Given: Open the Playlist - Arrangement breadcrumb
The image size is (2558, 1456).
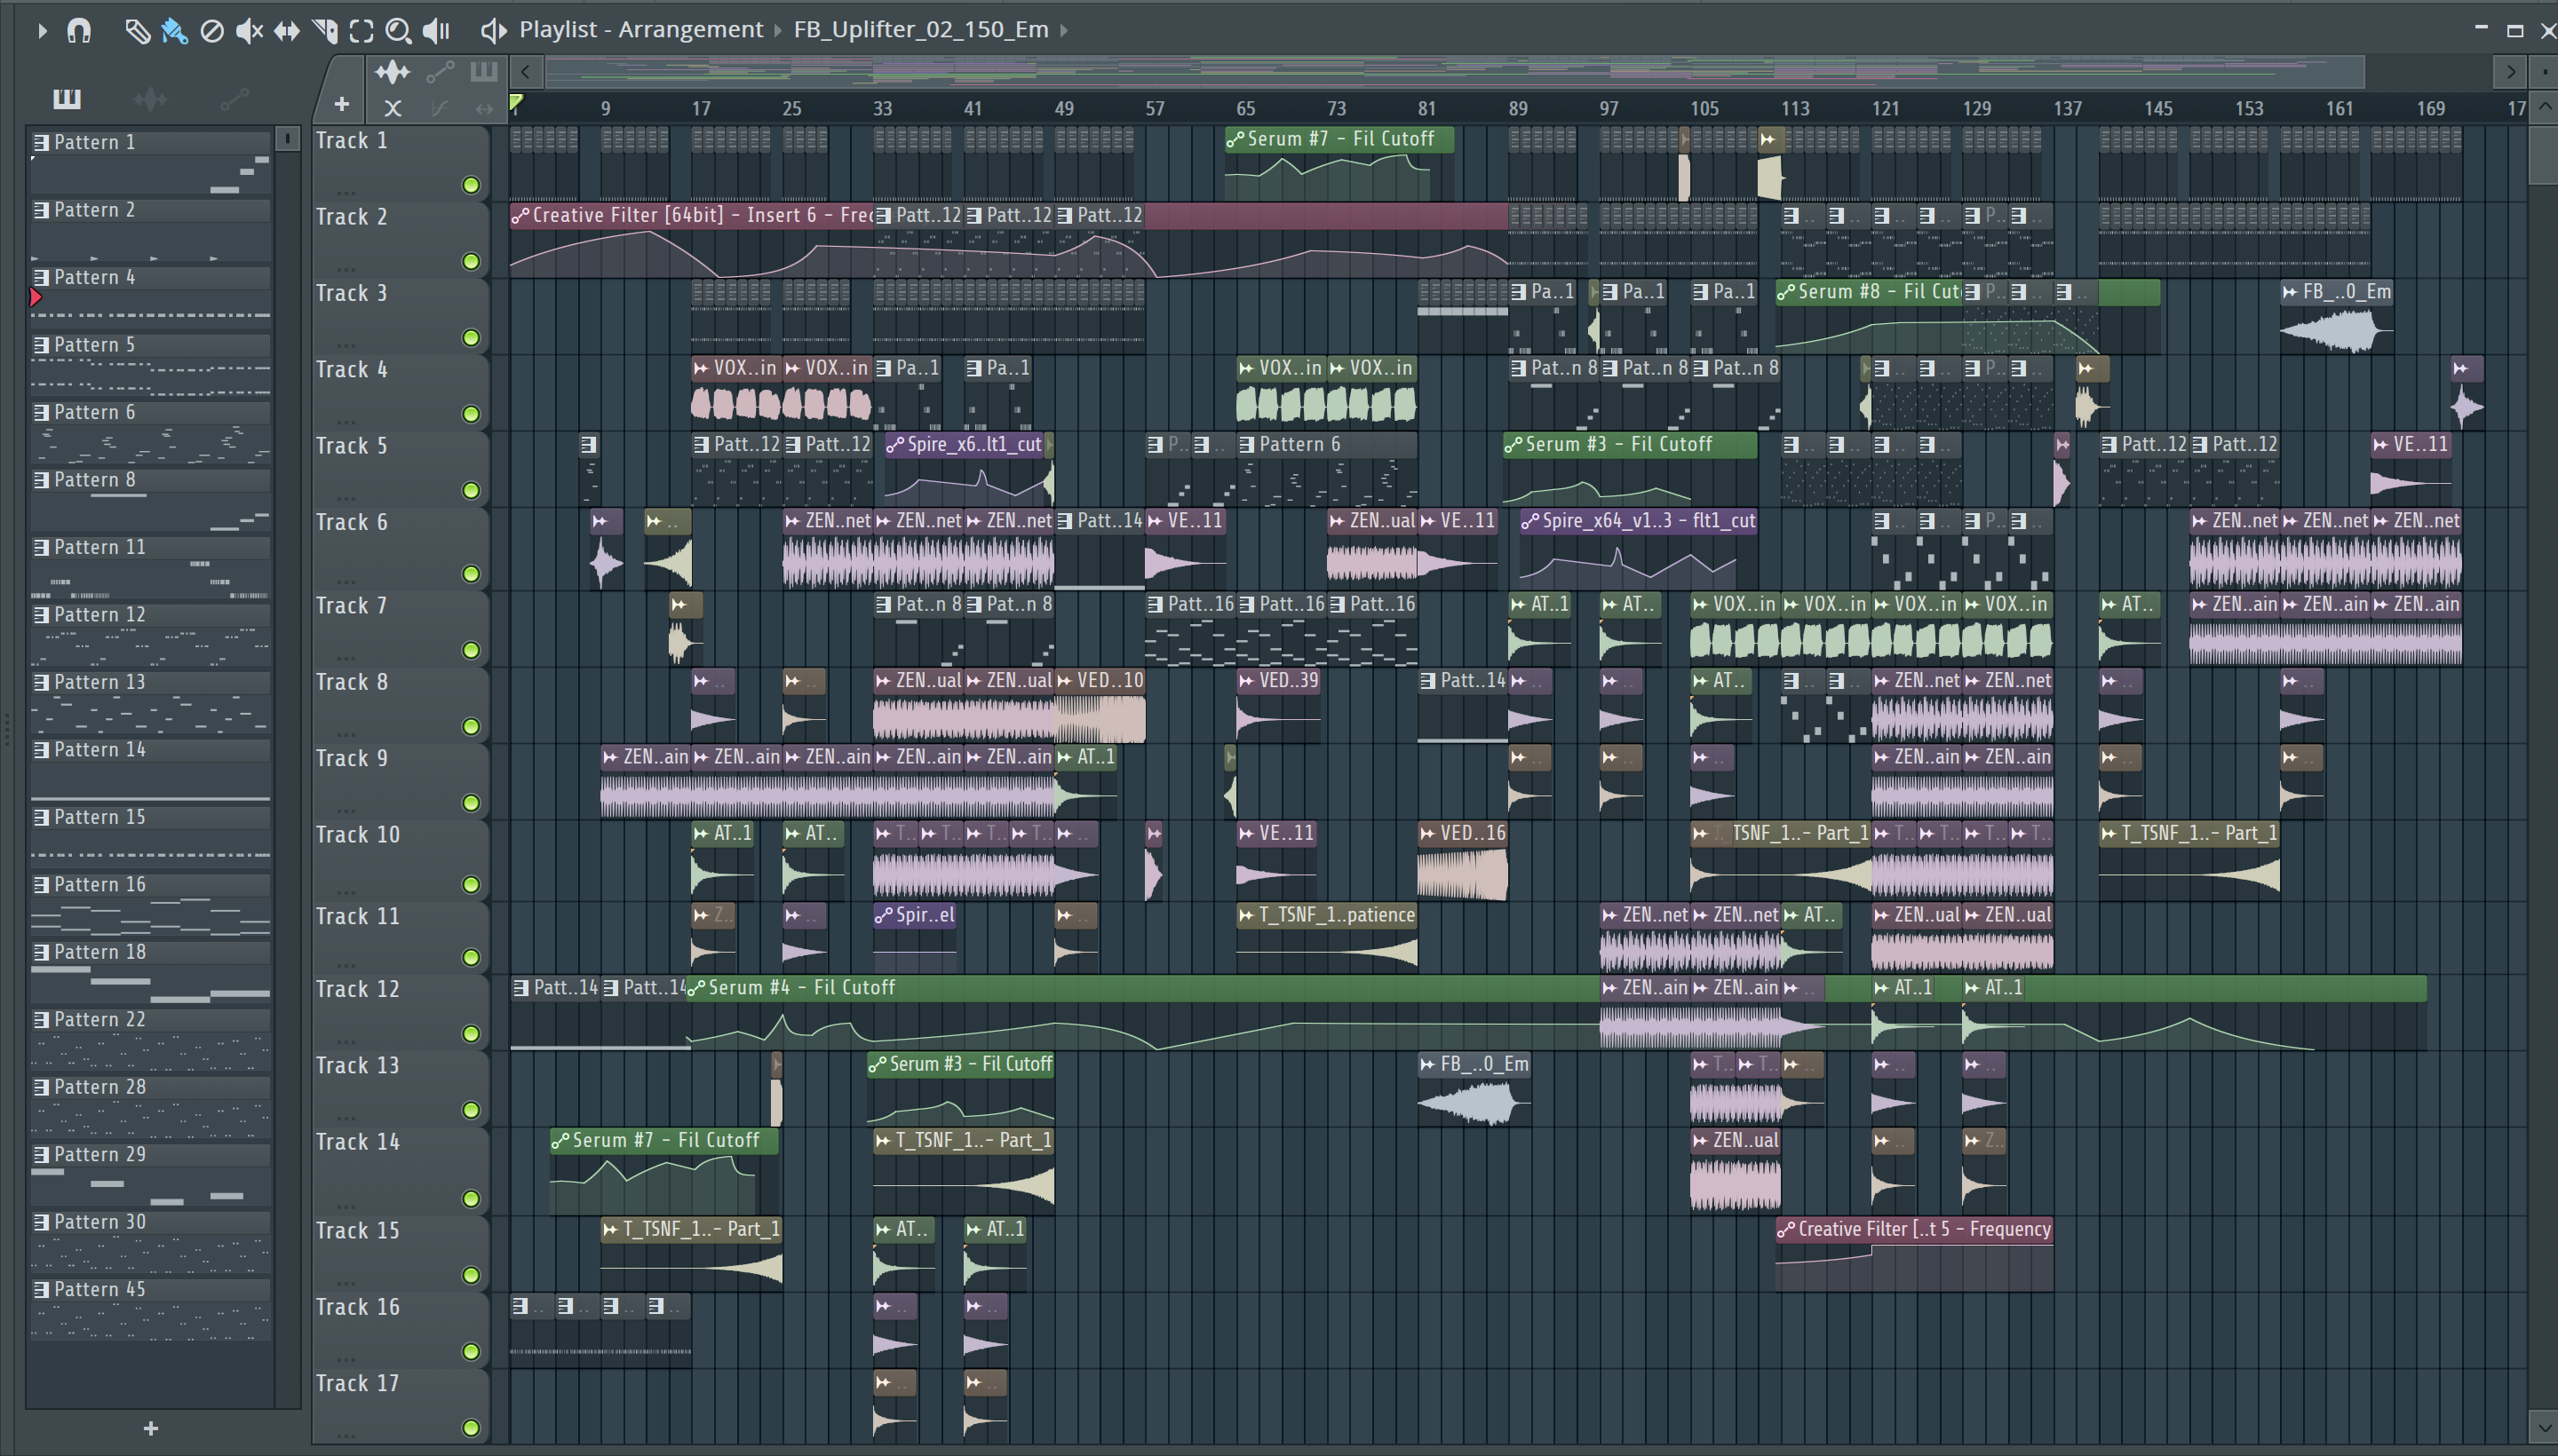Looking at the screenshot, I should (640, 30).
